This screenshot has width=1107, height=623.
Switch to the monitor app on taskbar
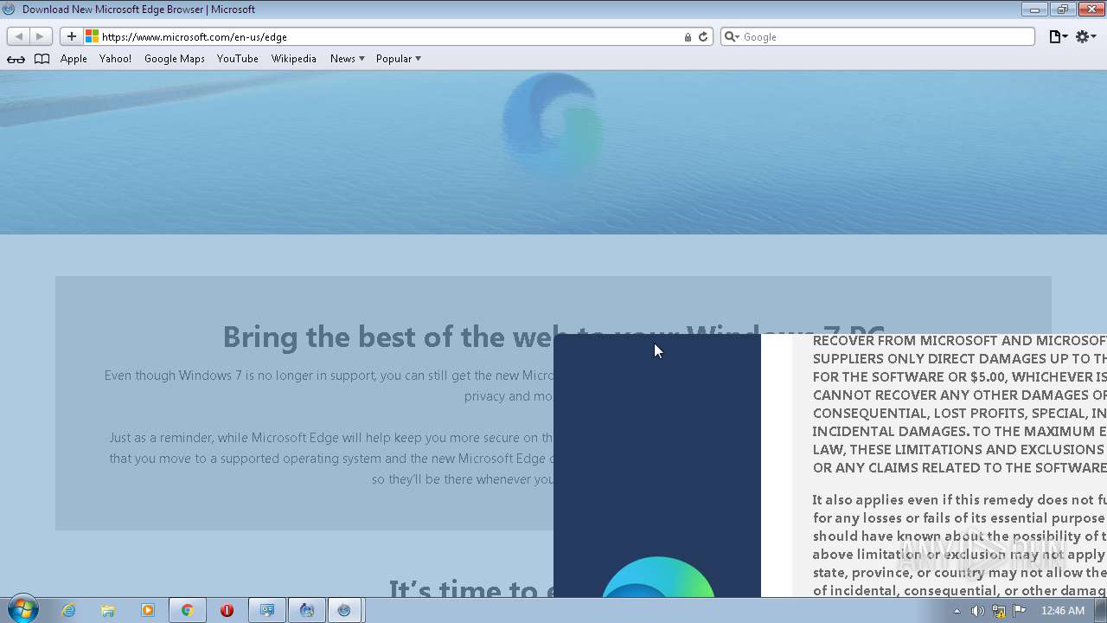click(267, 610)
